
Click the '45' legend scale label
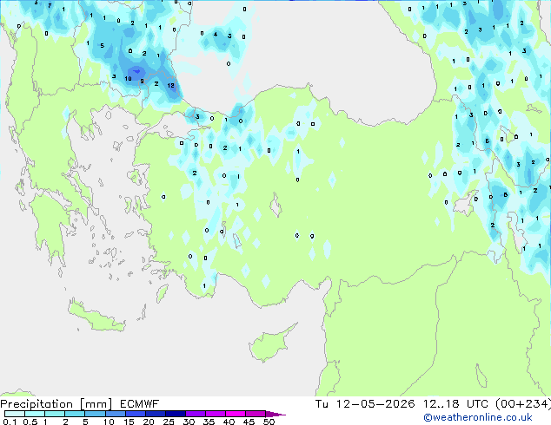pyautogui.click(x=249, y=422)
